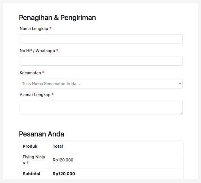Image resolution: width=201 pixels, height=183 pixels.
Task: Click the Total column header
Action: pyautogui.click(x=58, y=146)
